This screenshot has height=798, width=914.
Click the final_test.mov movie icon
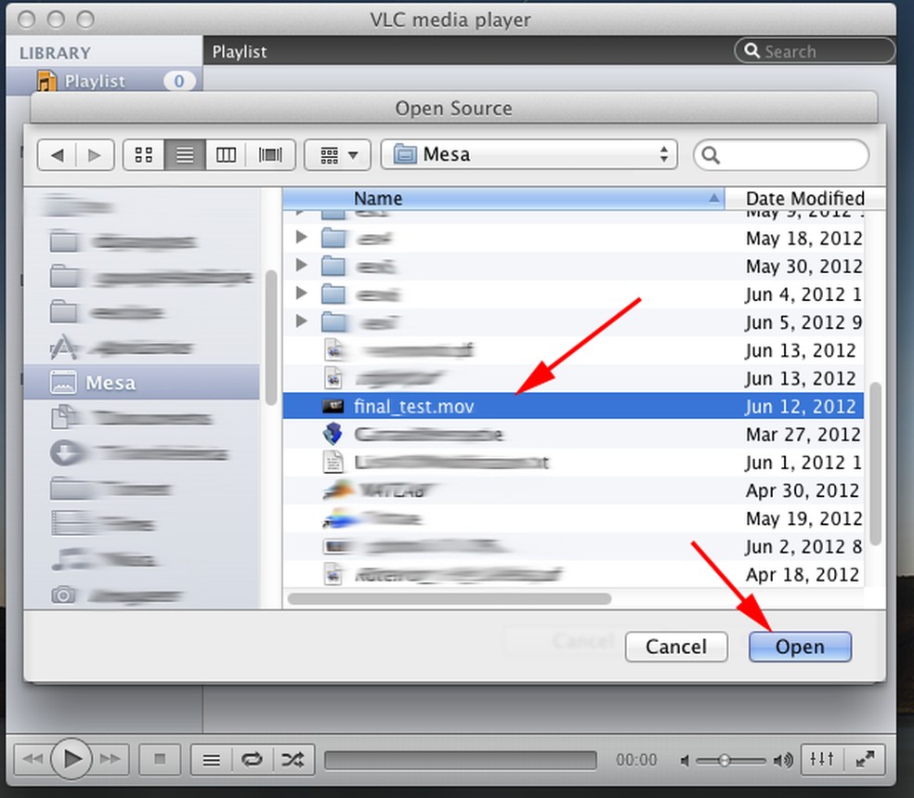coord(333,406)
